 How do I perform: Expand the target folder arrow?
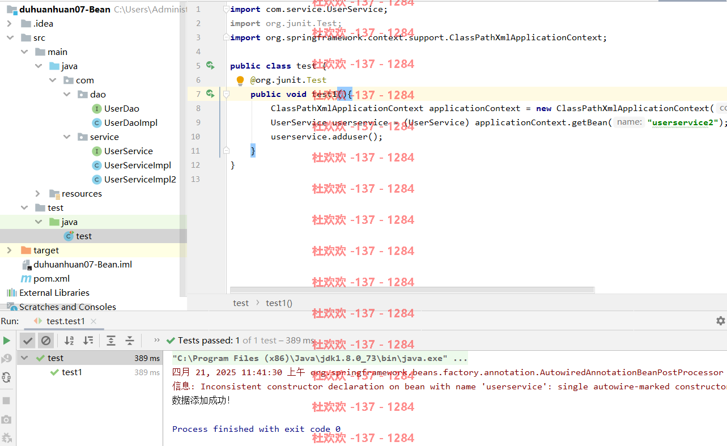10,250
